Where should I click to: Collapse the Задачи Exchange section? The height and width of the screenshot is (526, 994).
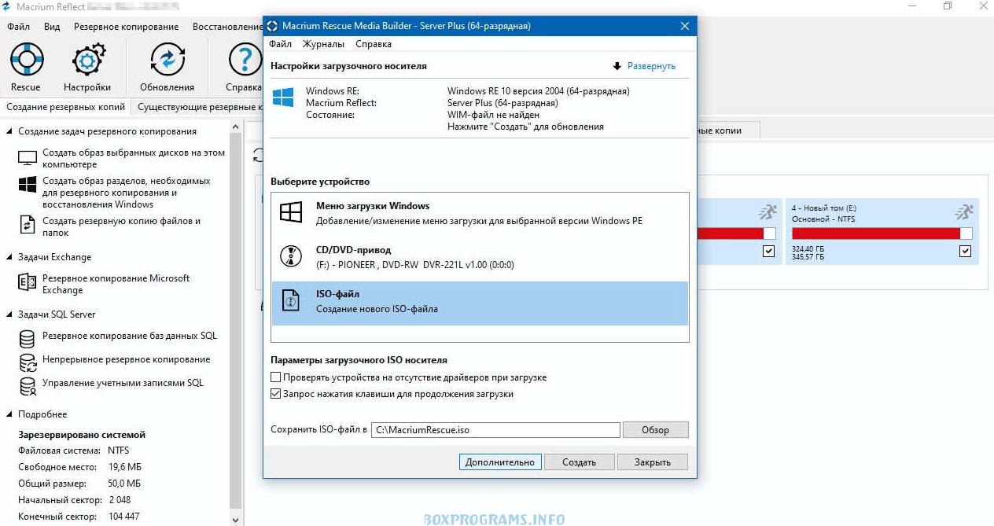tap(9, 257)
